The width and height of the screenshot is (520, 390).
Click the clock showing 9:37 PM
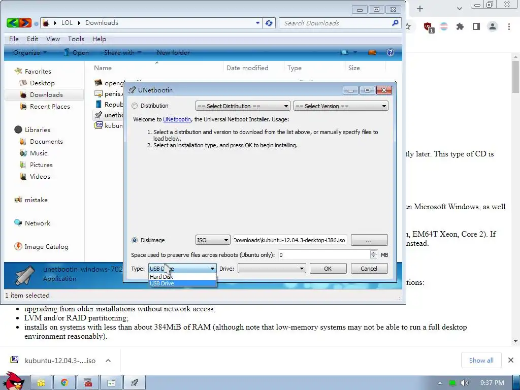click(492, 383)
